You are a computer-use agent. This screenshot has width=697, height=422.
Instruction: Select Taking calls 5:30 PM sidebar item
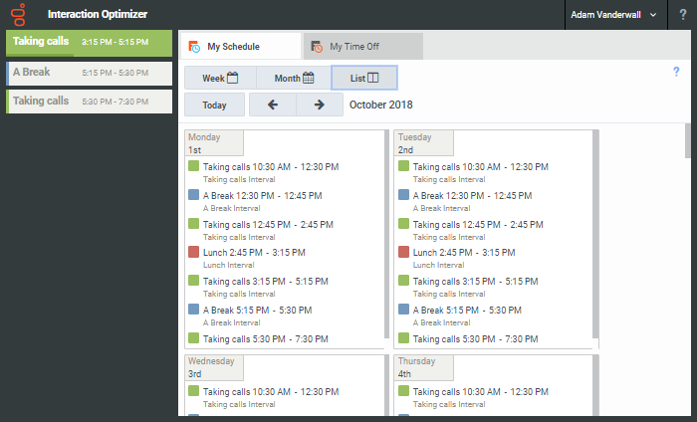tap(90, 102)
